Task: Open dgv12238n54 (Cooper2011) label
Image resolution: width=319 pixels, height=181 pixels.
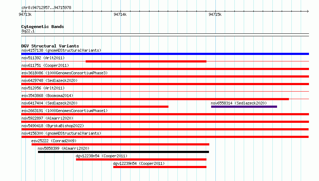Action: point(101,156)
